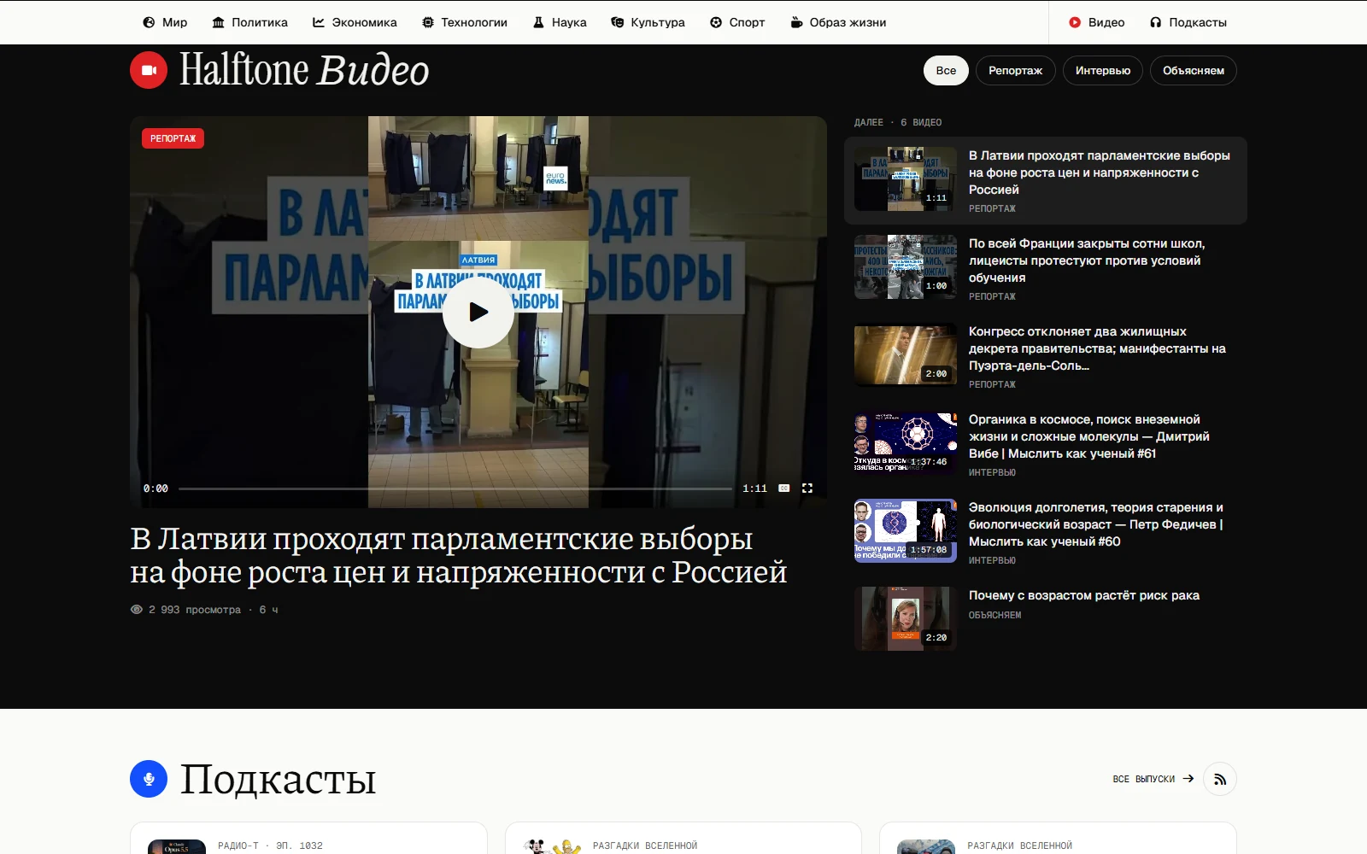
Task: Play the main Latvia elections video
Action: [x=478, y=313]
